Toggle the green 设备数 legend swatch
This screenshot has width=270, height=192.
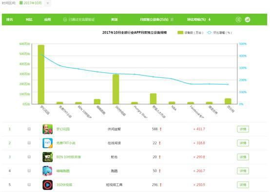180,33
